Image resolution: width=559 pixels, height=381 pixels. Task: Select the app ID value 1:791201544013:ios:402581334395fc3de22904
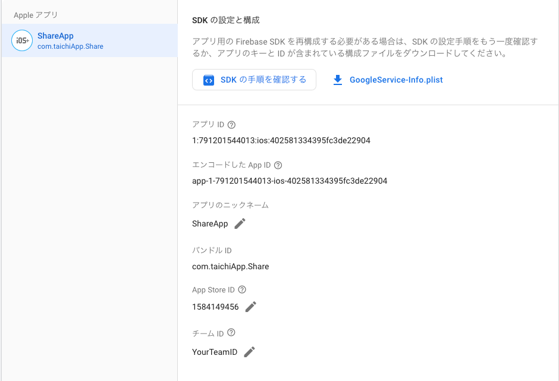click(281, 140)
